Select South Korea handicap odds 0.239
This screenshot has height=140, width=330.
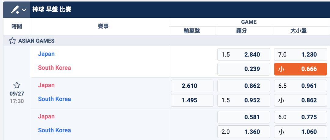[x=244, y=69]
